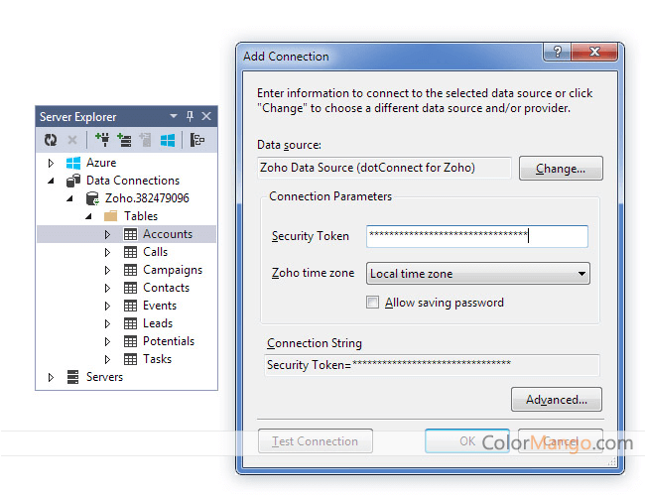Expand the Potentials table node
645x496 pixels.
pyautogui.click(x=107, y=341)
